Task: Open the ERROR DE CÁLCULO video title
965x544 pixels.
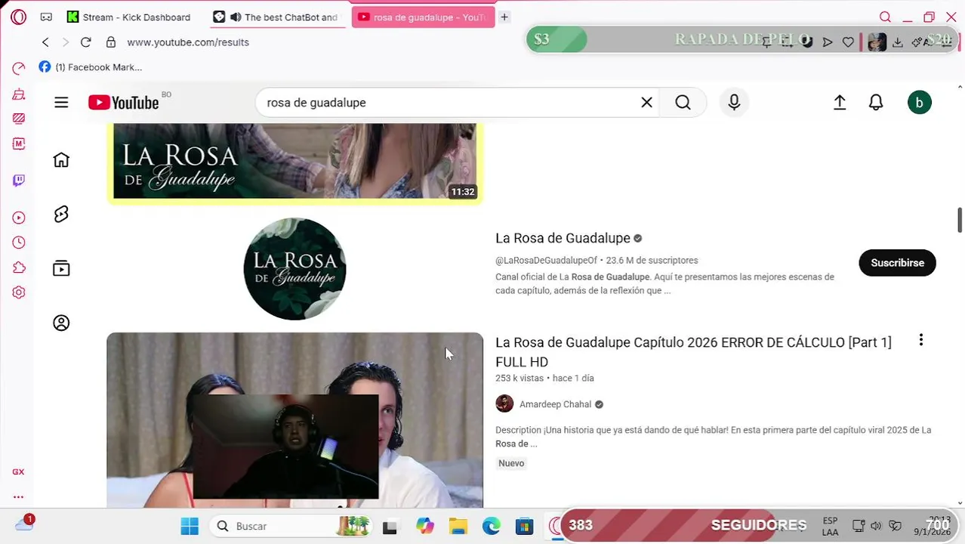Action: click(693, 352)
